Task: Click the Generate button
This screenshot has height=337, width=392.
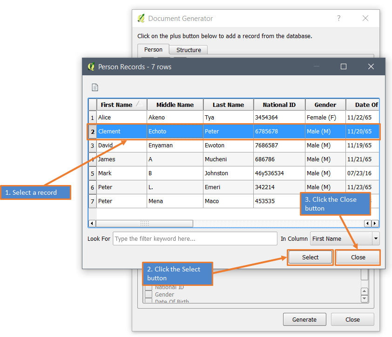Action: (x=304, y=319)
